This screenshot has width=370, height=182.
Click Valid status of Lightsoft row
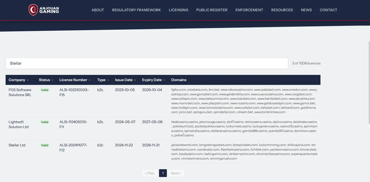(x=45, y=122)
